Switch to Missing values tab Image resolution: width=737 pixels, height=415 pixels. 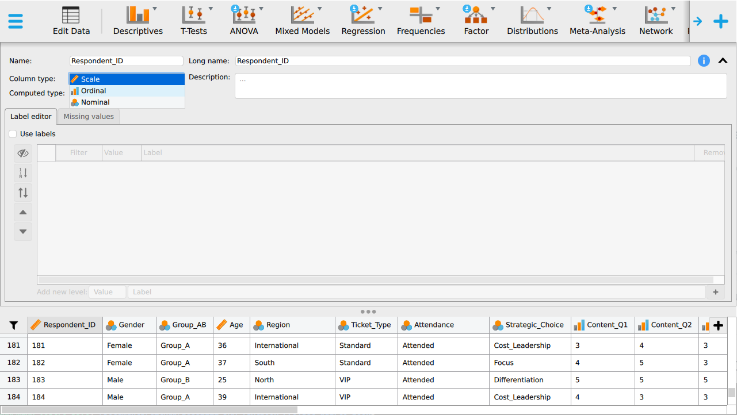click(x=89, y=116)
